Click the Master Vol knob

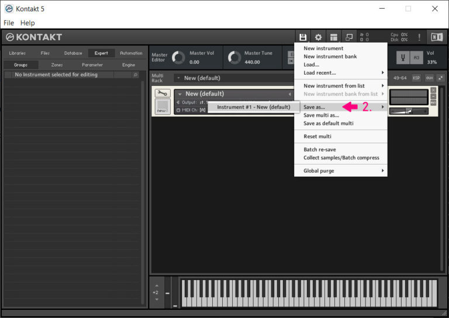(178, 58)
